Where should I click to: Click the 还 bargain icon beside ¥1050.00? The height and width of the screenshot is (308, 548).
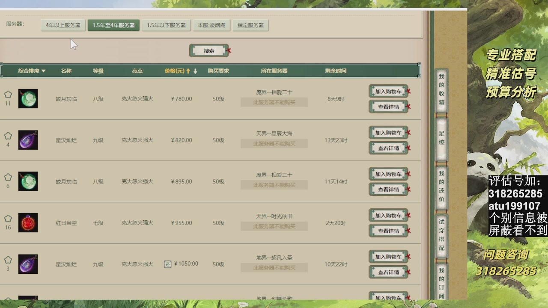pyautogui.click(x=167, y=264)
